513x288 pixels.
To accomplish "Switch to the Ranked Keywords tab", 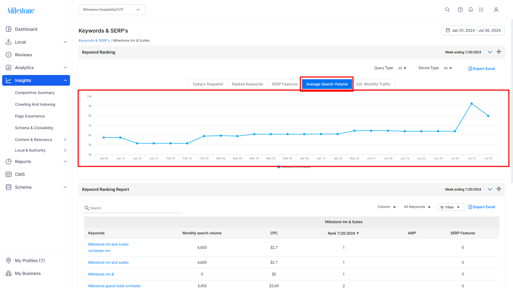I will [247, 84].
